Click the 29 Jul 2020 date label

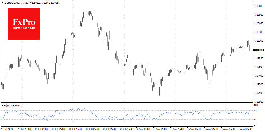click(7, 129)
